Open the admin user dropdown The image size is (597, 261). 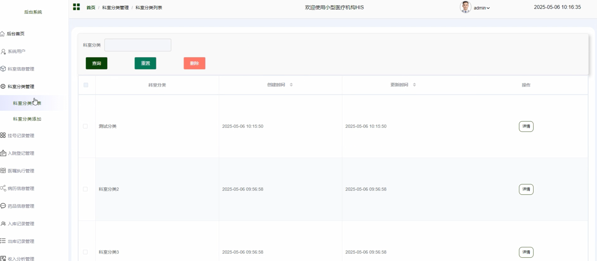[482, 8]
